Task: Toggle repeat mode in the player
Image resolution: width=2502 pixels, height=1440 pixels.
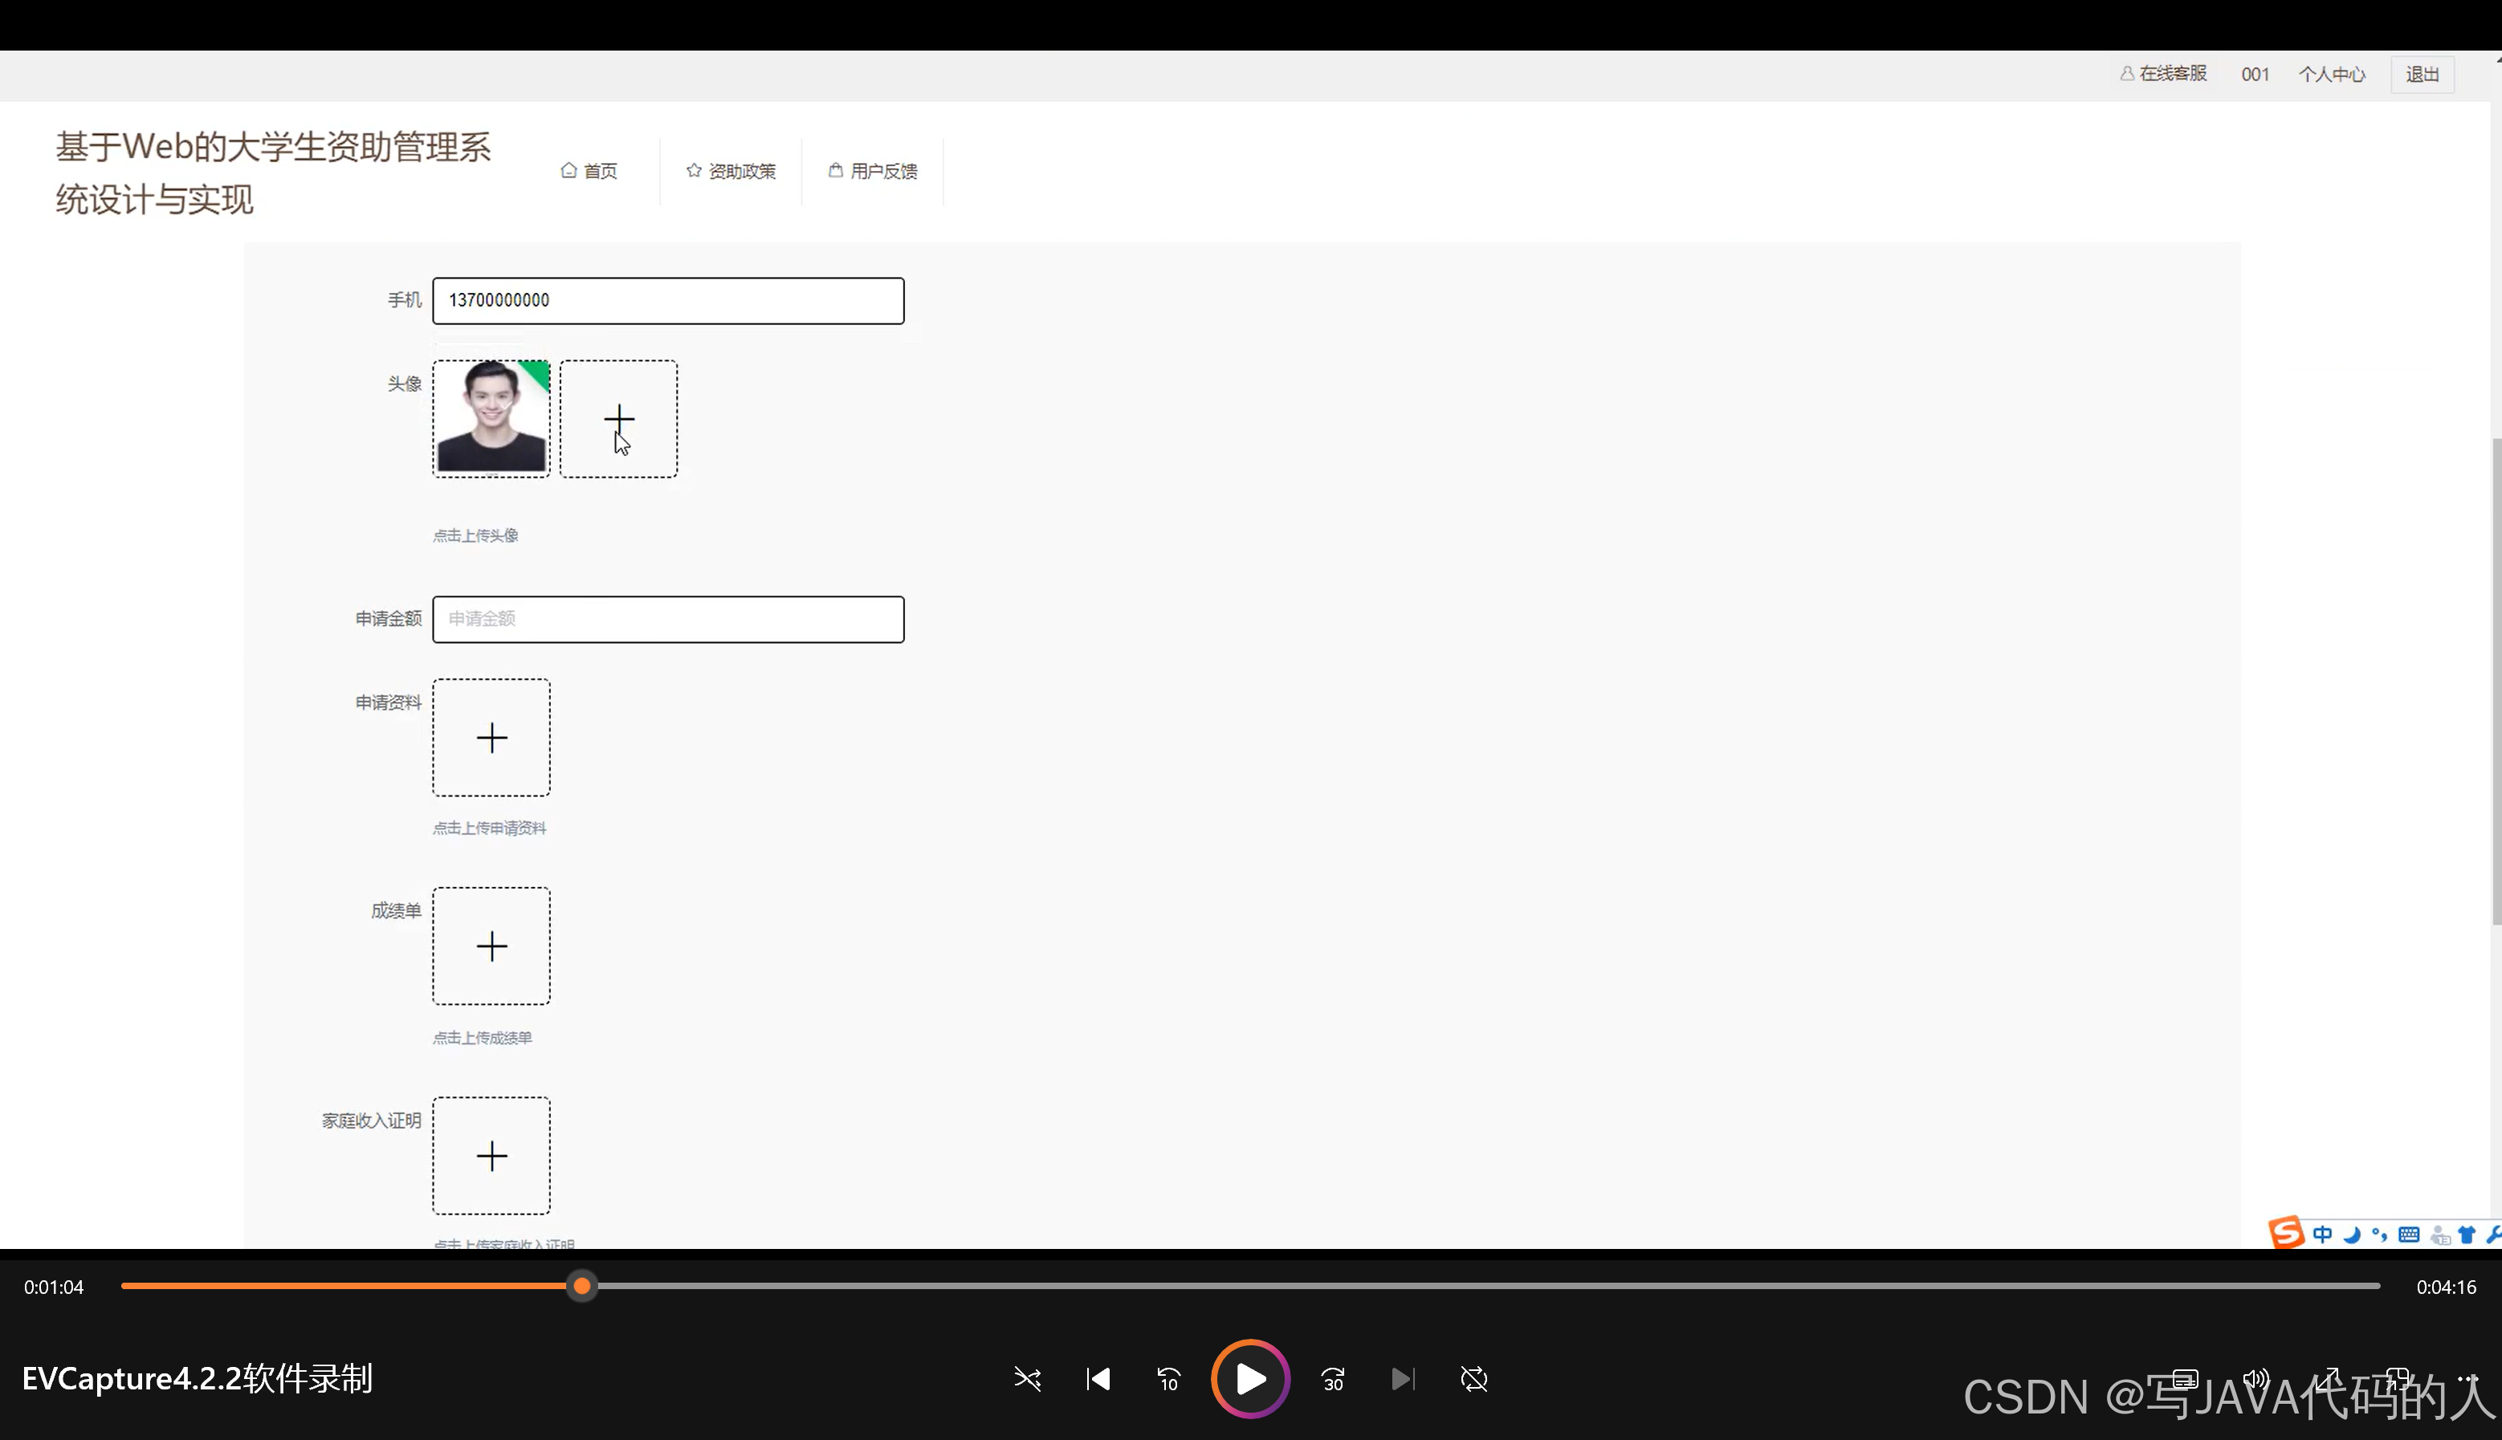Action: [x=1474, y=1379]
